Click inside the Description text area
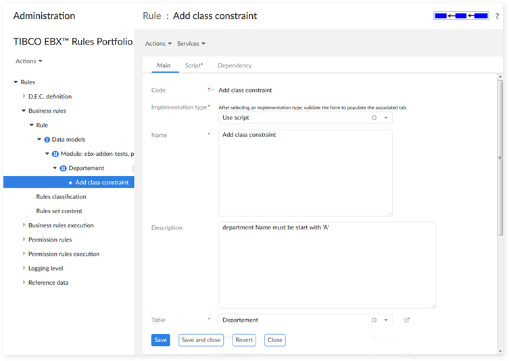This screenshot has height=361, width=509. [x=326, y=265]
